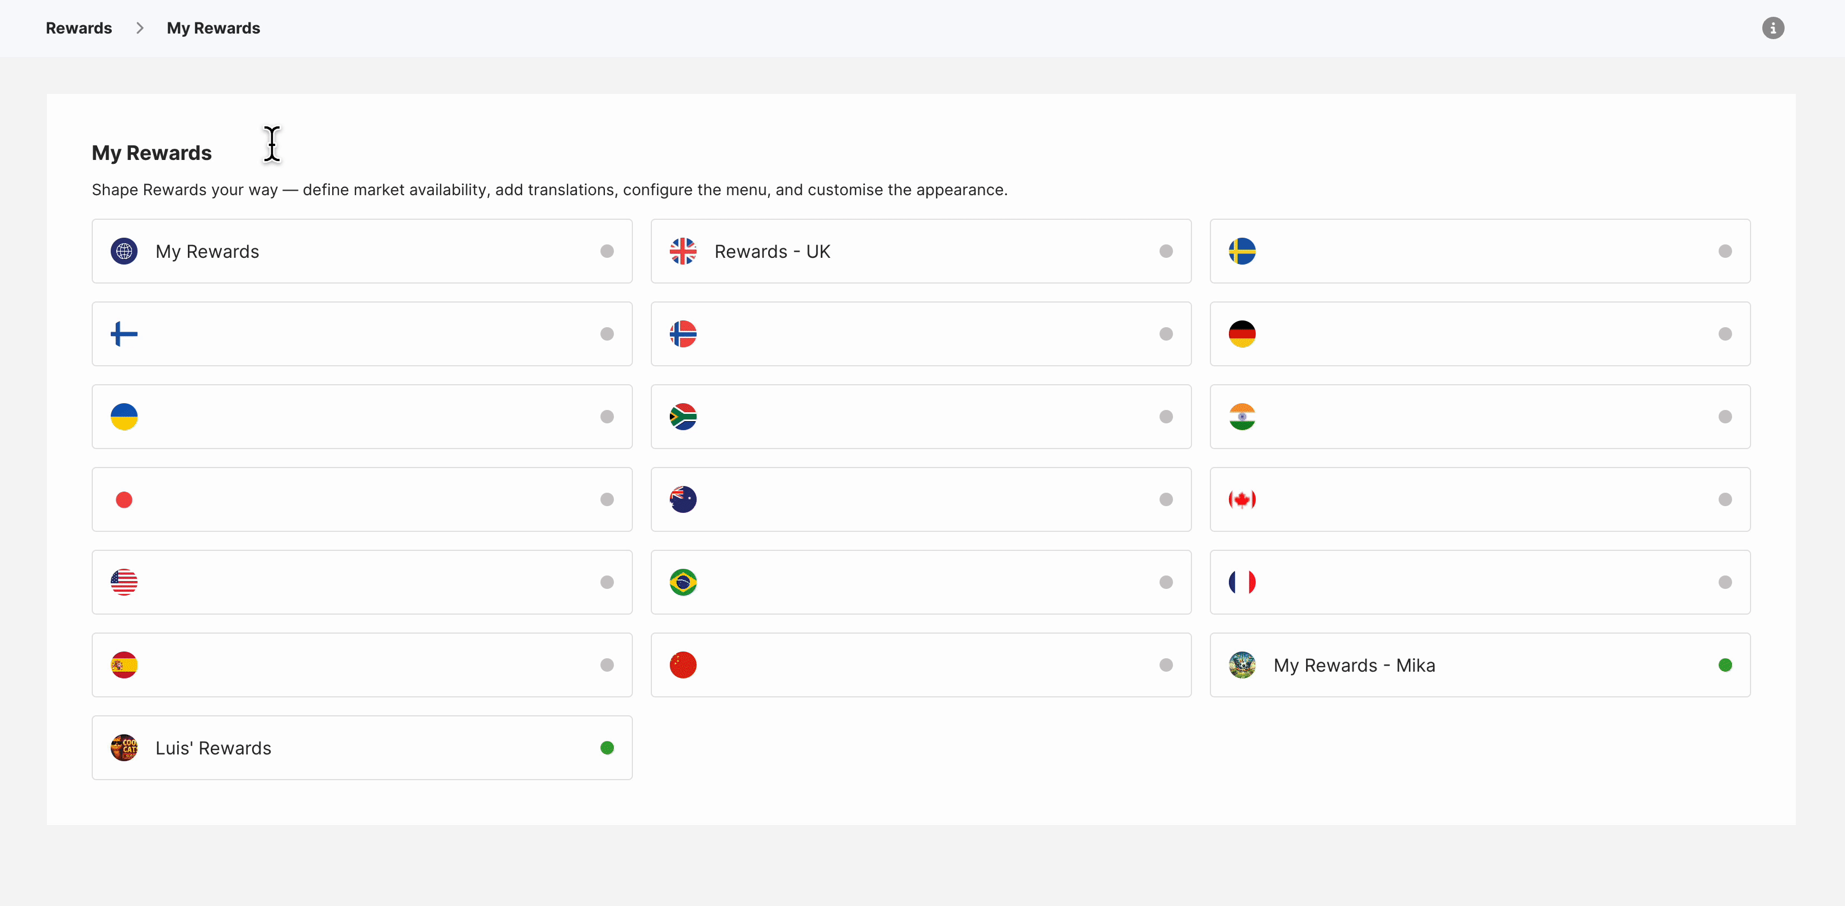Viewport: 1845px width, 906px height.
Task: Select the UK flag icon
Action: [x=683, y=252]
